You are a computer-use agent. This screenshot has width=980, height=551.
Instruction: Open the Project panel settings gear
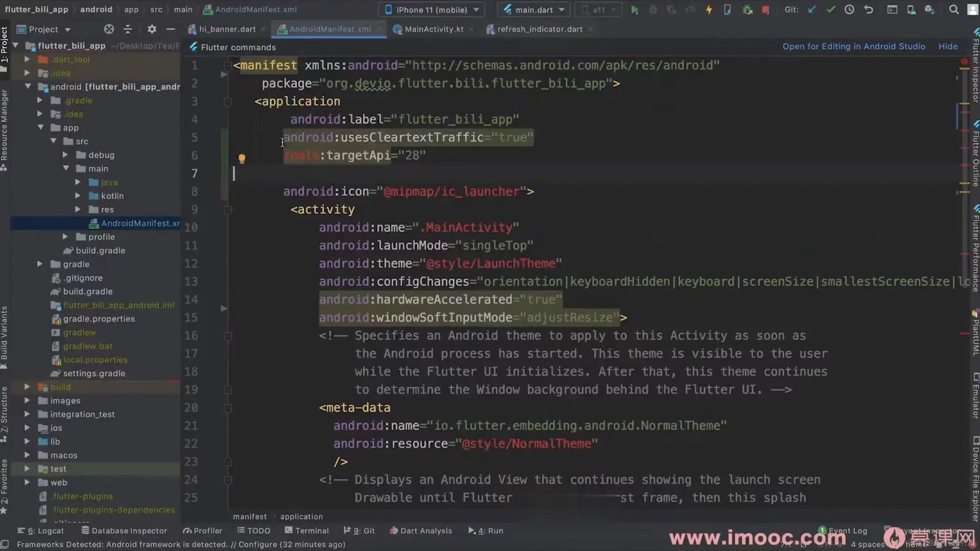pos(152,29)
